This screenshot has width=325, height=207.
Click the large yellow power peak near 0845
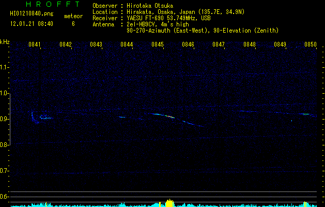point(170,203)
